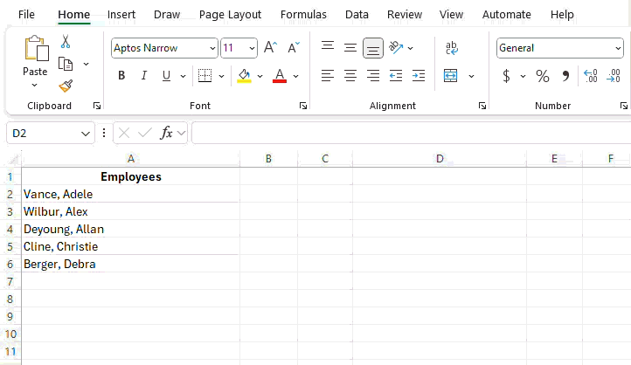
Task: Apply the yellow Fill Color
Action: tap(244, 76)
